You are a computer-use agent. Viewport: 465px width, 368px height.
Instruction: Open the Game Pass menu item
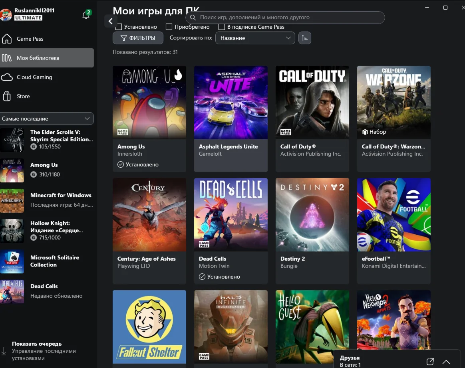coord(47,39)
